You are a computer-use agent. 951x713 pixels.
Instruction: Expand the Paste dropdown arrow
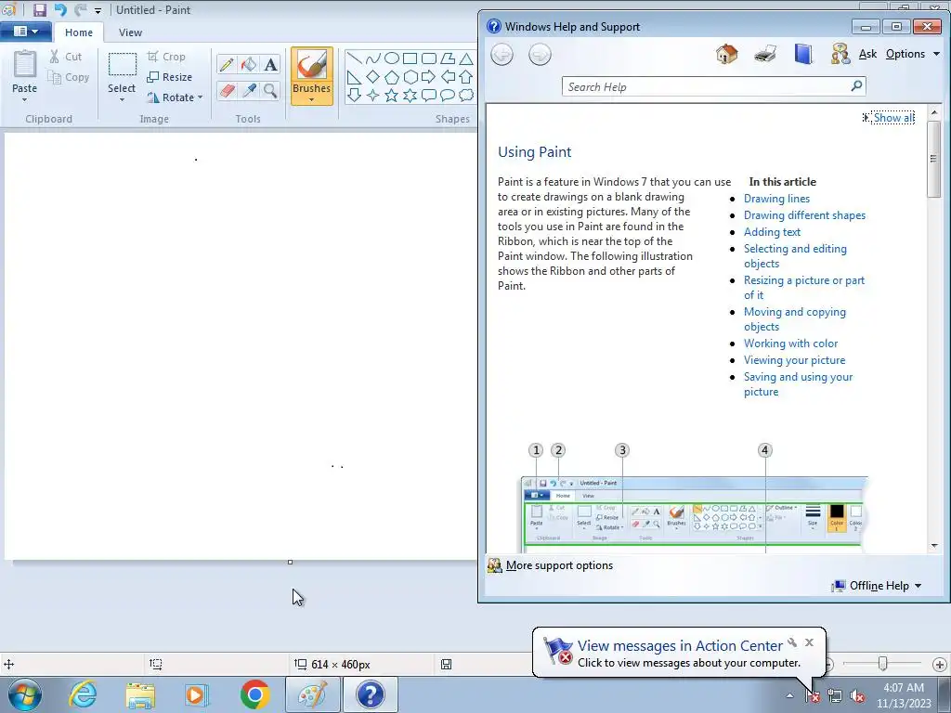pos(25,100)
